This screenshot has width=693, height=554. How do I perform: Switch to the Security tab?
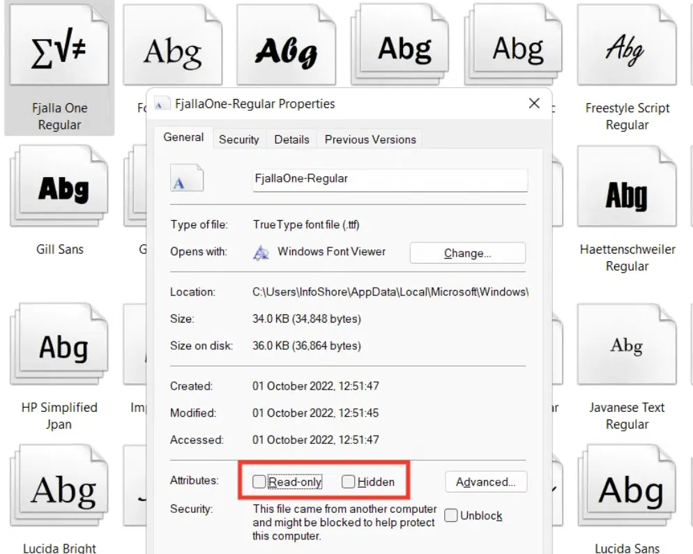[238, 139]
